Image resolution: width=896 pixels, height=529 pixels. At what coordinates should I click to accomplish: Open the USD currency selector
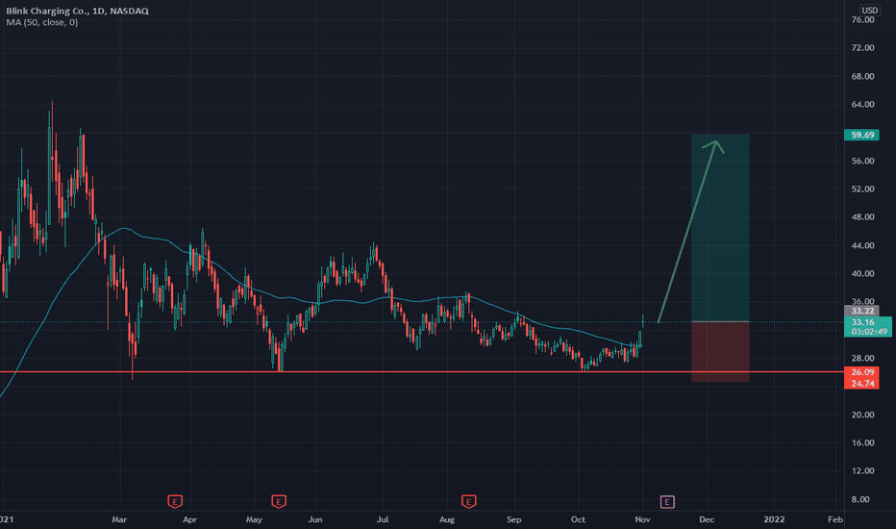(870, 11)
